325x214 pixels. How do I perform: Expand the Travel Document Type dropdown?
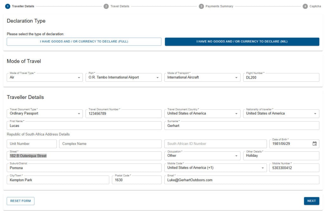click(x=45, y=113)
